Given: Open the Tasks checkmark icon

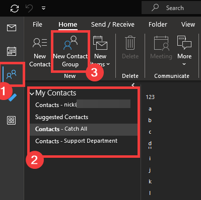Looking at the screenshot, I should (x=13, y=97).
